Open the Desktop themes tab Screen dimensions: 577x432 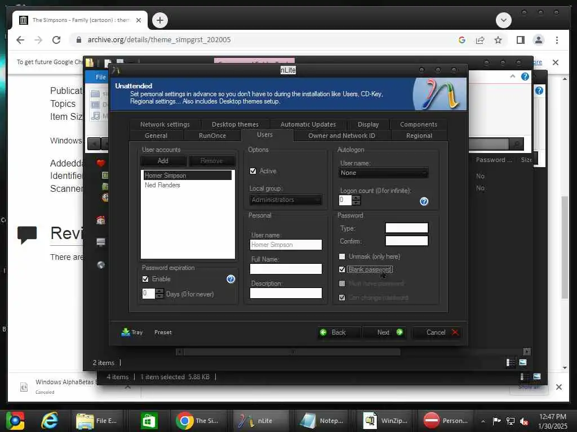(235, 124)
